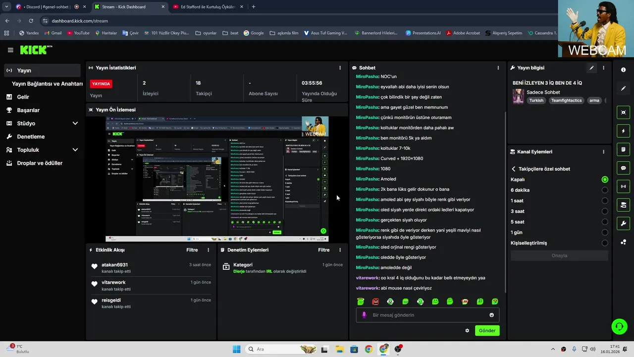Toggle the wrench icon in right sidebar

pos(623,223)
